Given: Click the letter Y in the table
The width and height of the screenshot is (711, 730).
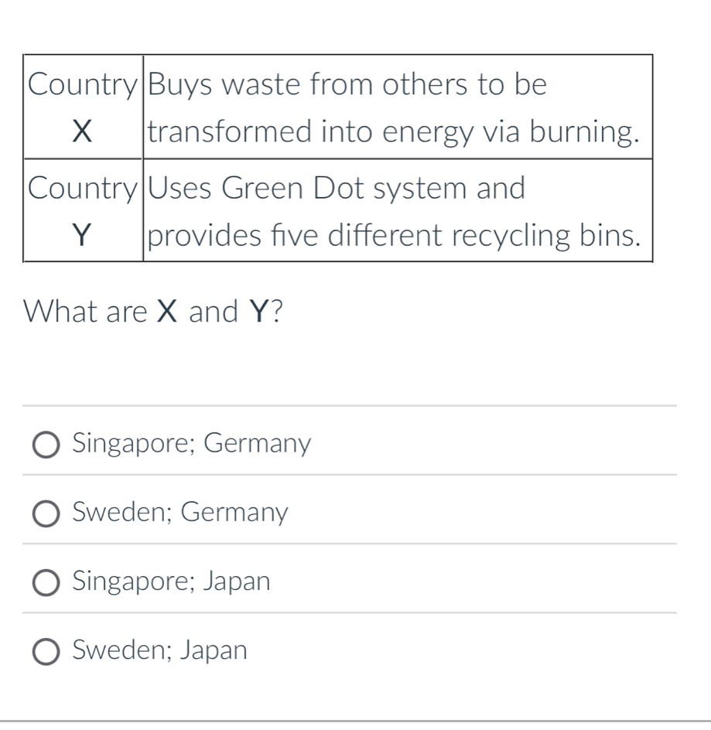Looking at the screenshot, I should point(83,237).
